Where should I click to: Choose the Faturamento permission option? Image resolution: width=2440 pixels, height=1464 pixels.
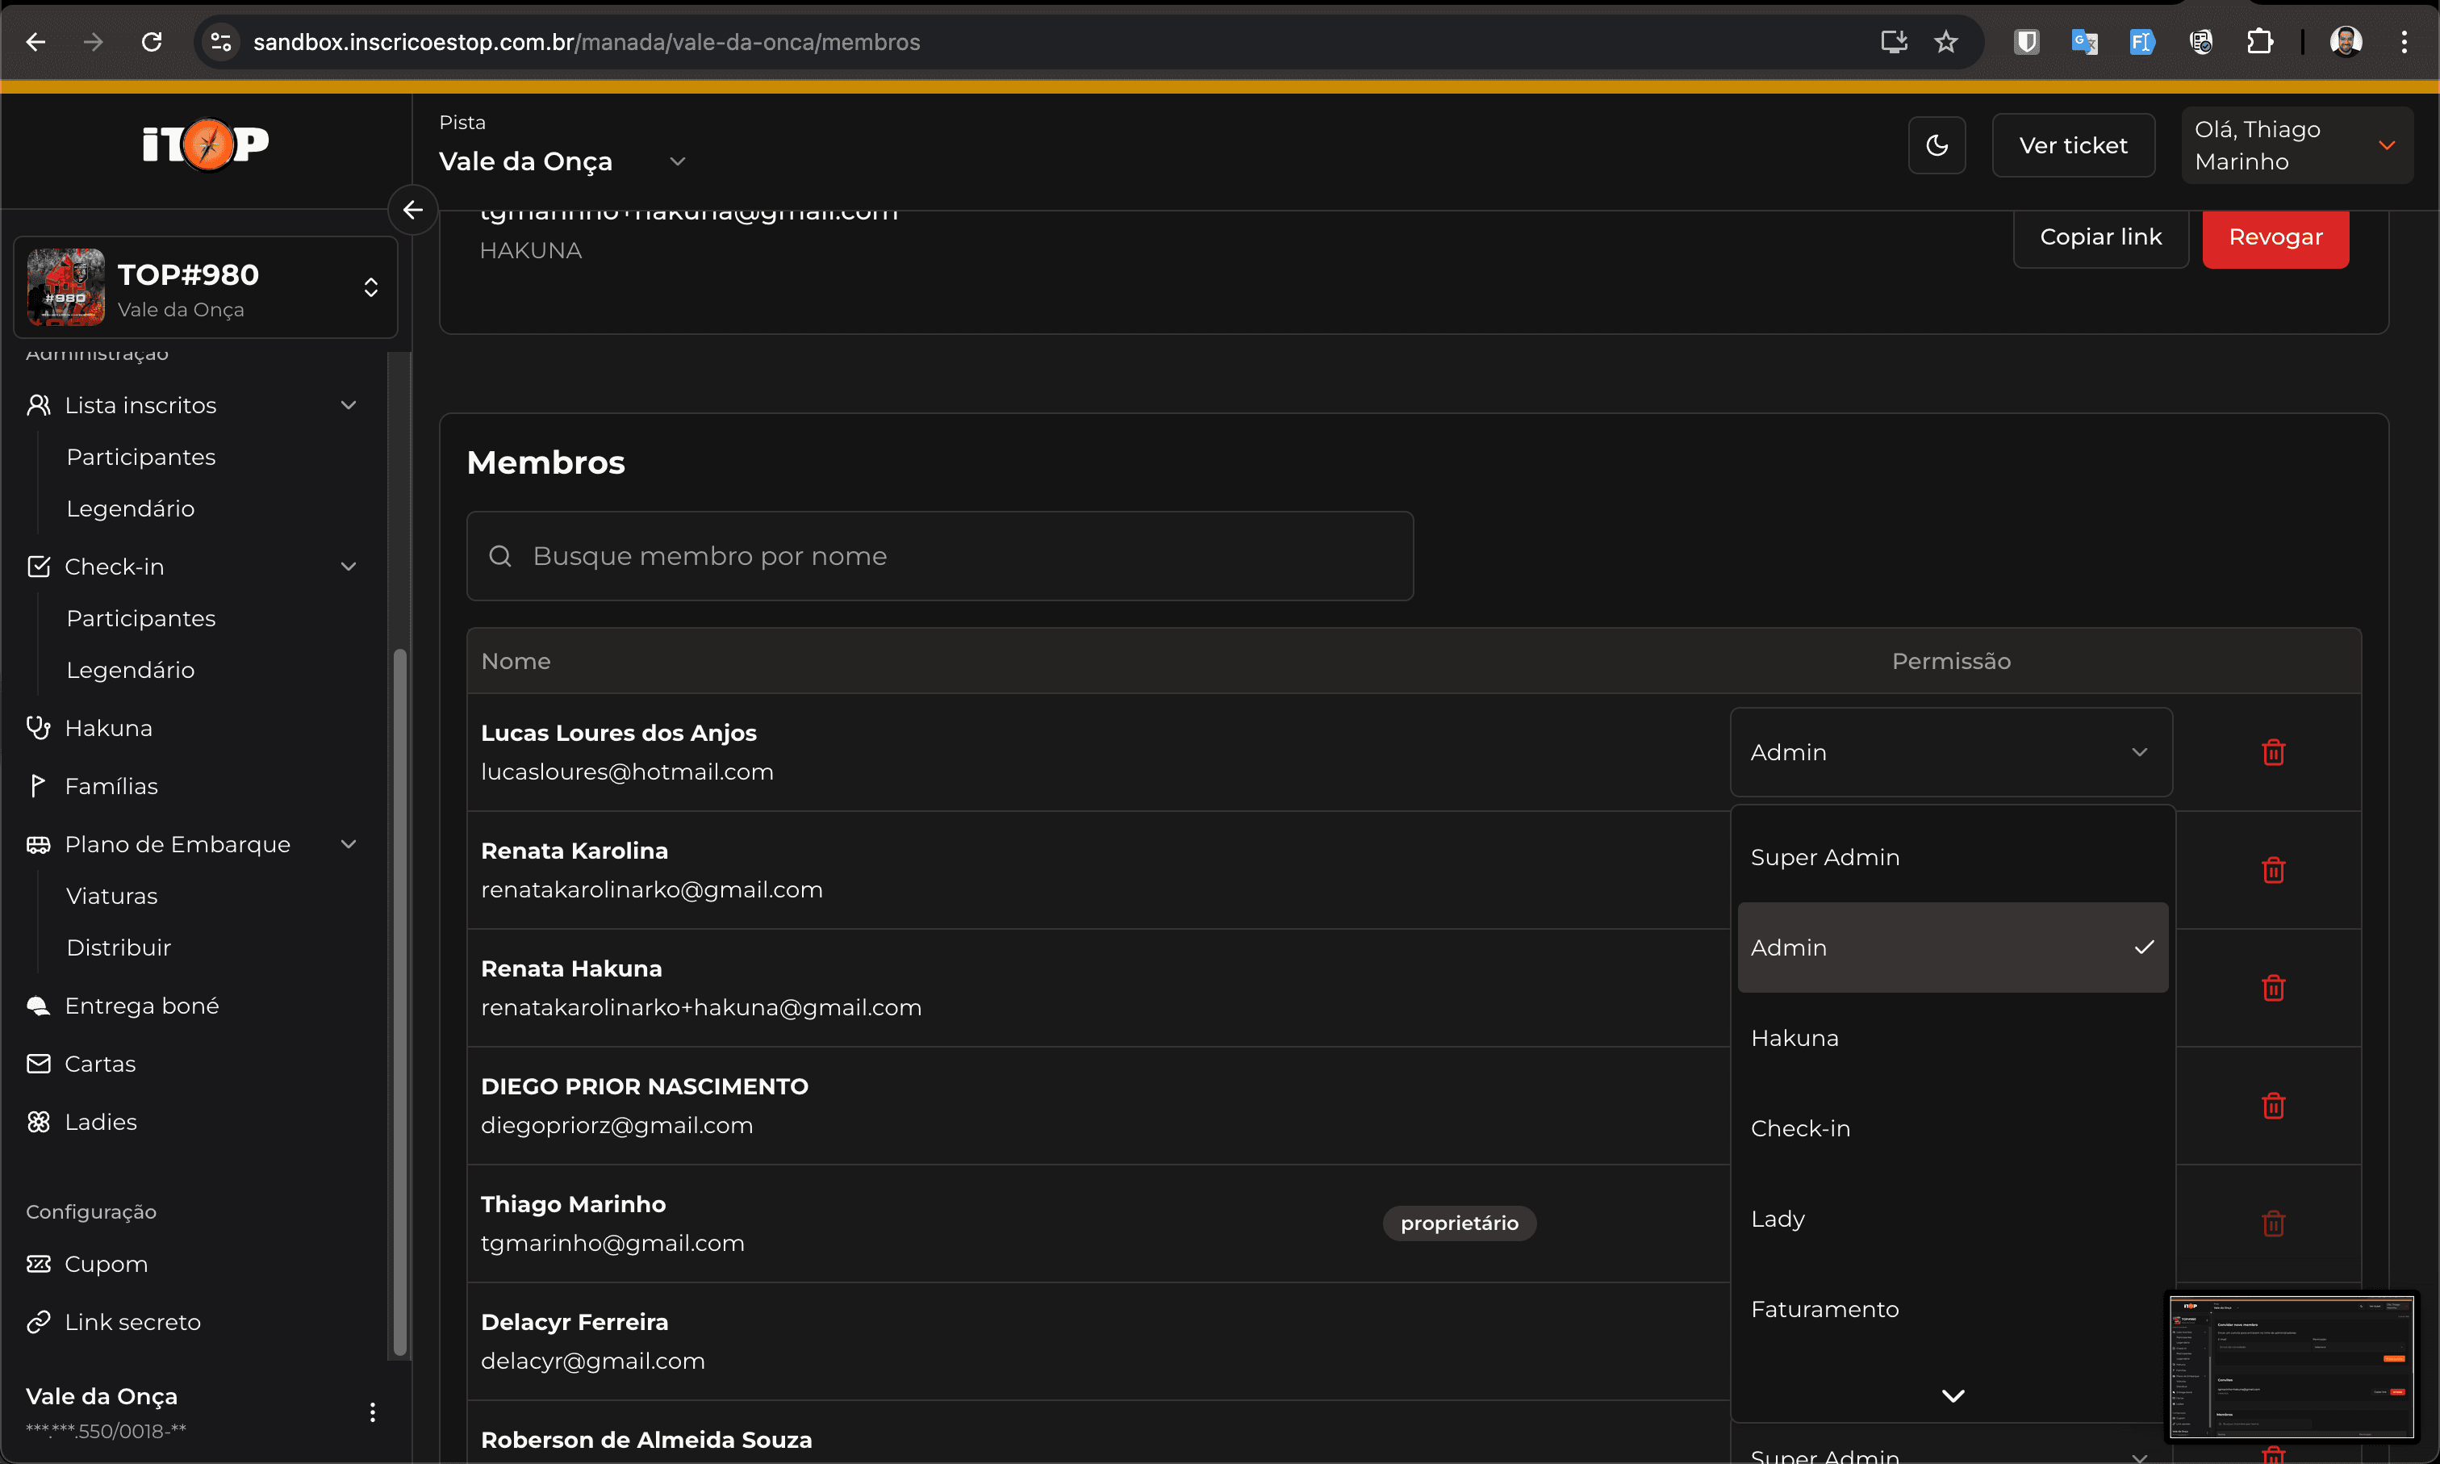pos(1952,1309)
